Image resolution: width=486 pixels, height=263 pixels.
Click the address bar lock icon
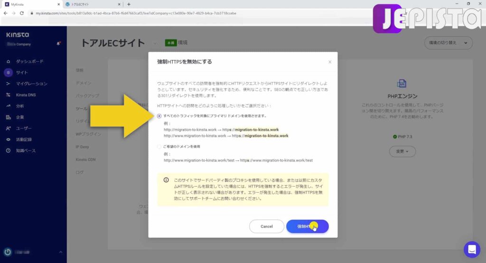(32, 13)
